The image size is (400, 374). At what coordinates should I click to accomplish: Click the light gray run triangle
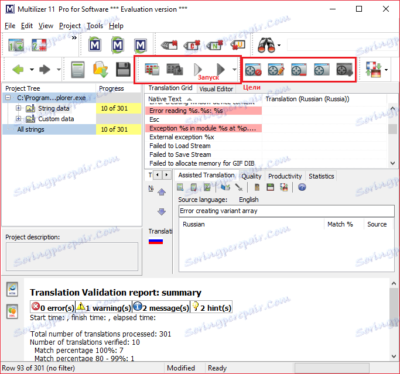tap(198, 69)
